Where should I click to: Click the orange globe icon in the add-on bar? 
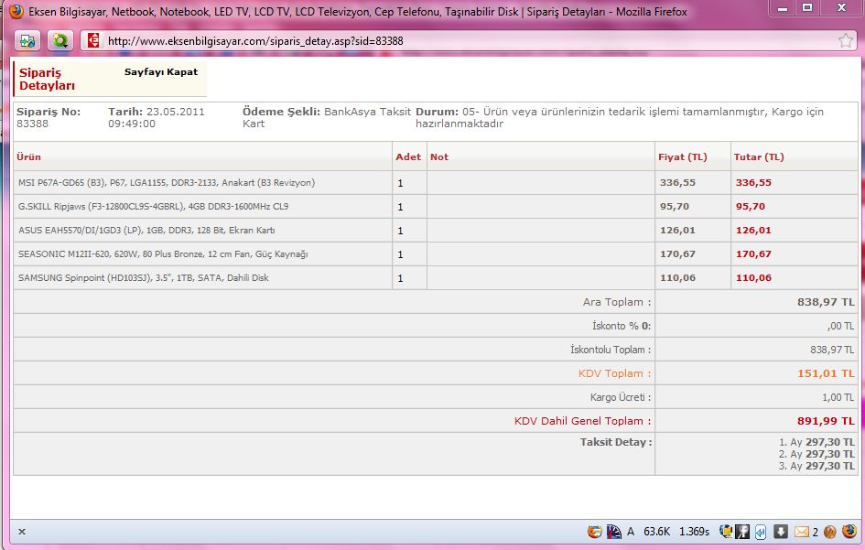[595, 532]
